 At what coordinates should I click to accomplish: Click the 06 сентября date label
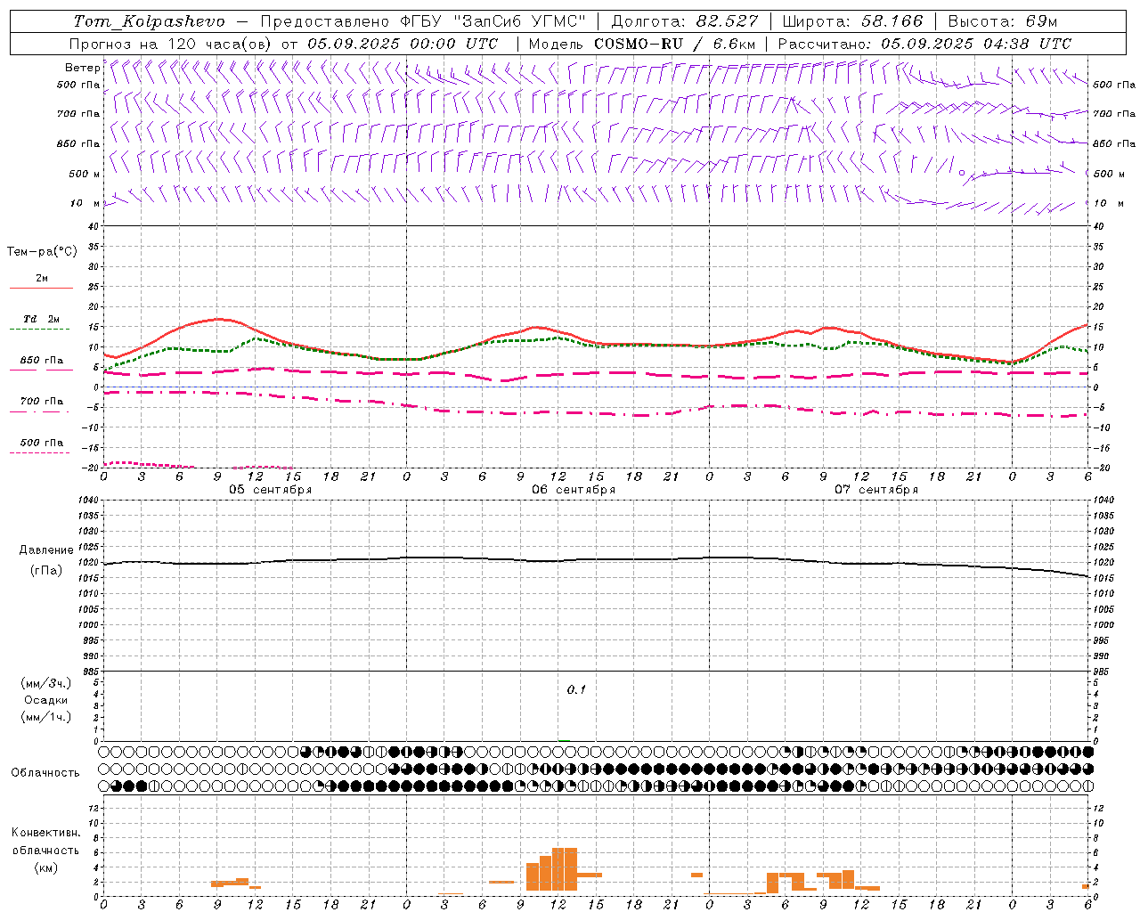click(x=574, y=490)
